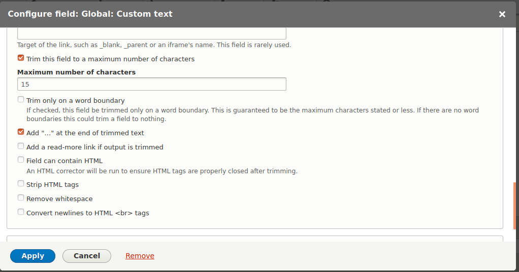Check Convert newlines to HTML br tags
519x272 pixels.
point(21,212)
